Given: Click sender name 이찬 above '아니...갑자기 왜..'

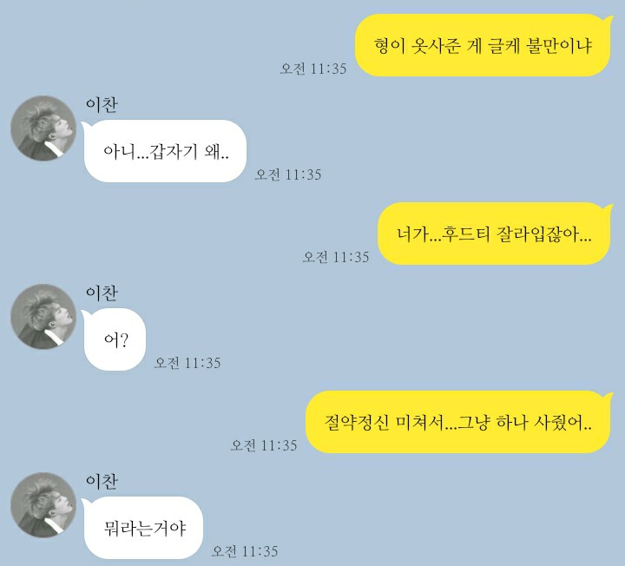Looking at the screenshot, I should [x=102, y=105].
